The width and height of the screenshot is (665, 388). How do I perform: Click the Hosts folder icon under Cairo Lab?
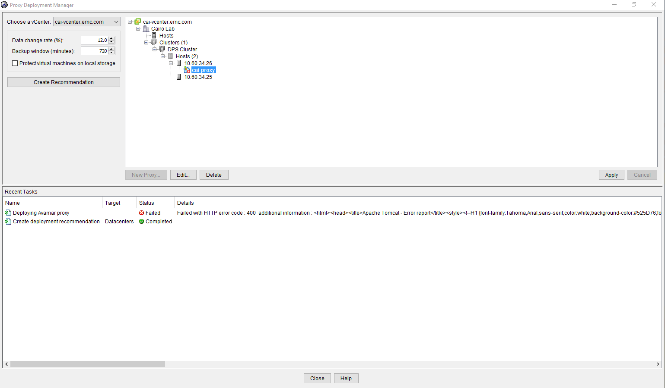(x=154, y=35)
